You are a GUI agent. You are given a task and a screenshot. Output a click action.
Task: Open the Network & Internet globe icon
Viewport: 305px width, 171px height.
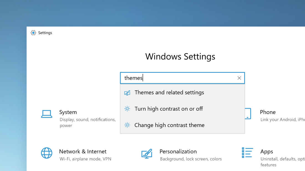[x=47, y=153]
